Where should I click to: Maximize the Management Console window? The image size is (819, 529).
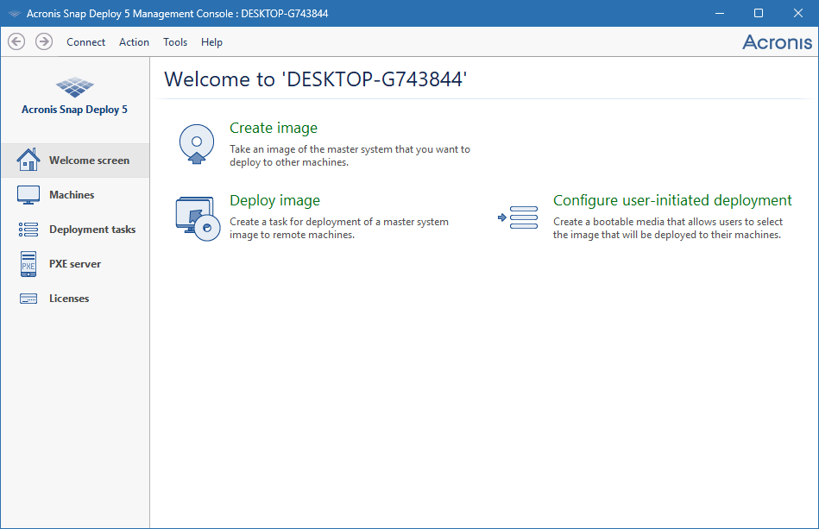pos(759,13)
